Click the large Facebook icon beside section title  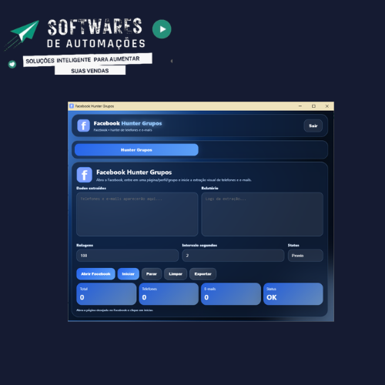[84, 175]
